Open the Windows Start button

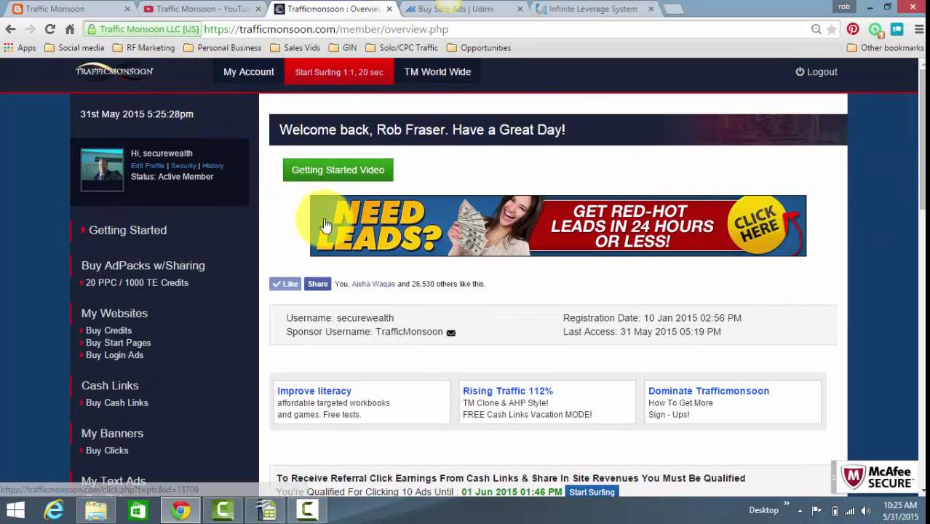click(x=15, y=510)
